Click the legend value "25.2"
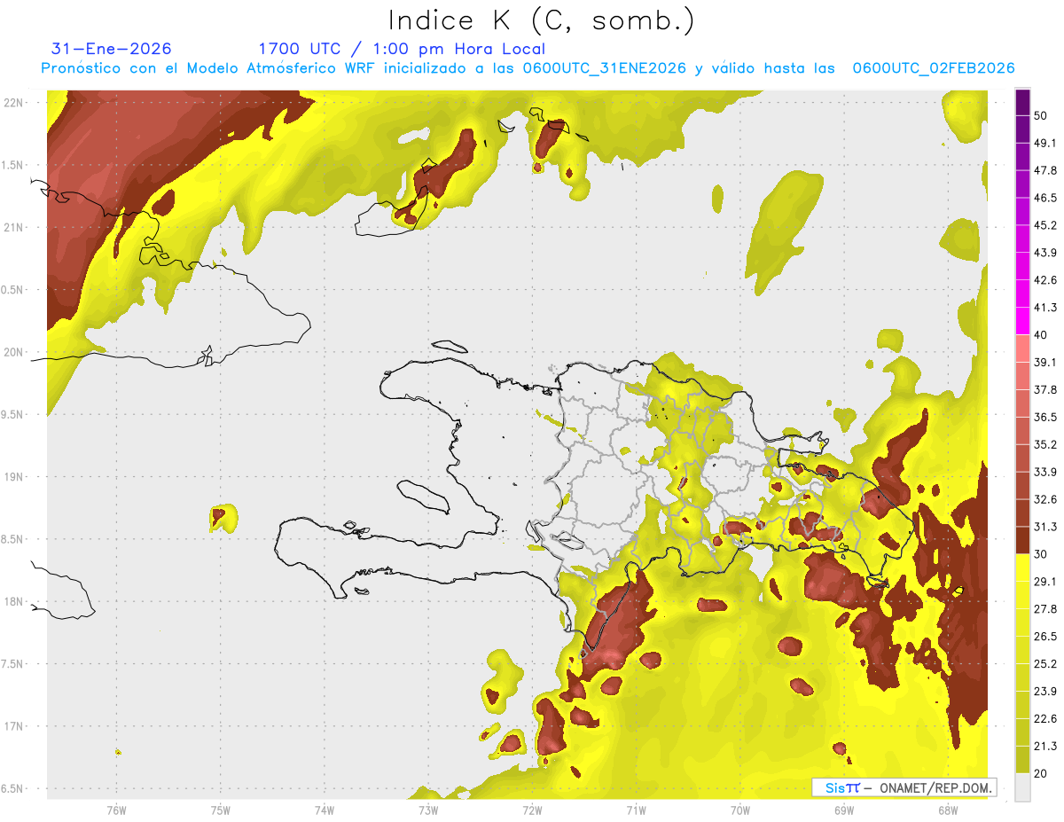Viewport: 1064px width, 822px height. 1045,664
